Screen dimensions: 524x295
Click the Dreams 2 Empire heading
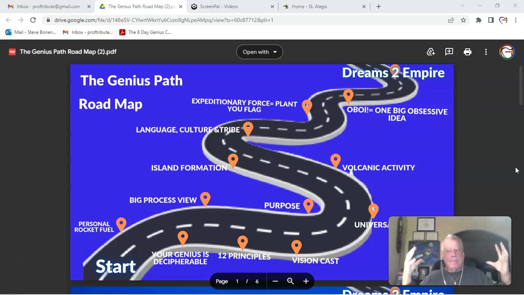click(393, 73)
